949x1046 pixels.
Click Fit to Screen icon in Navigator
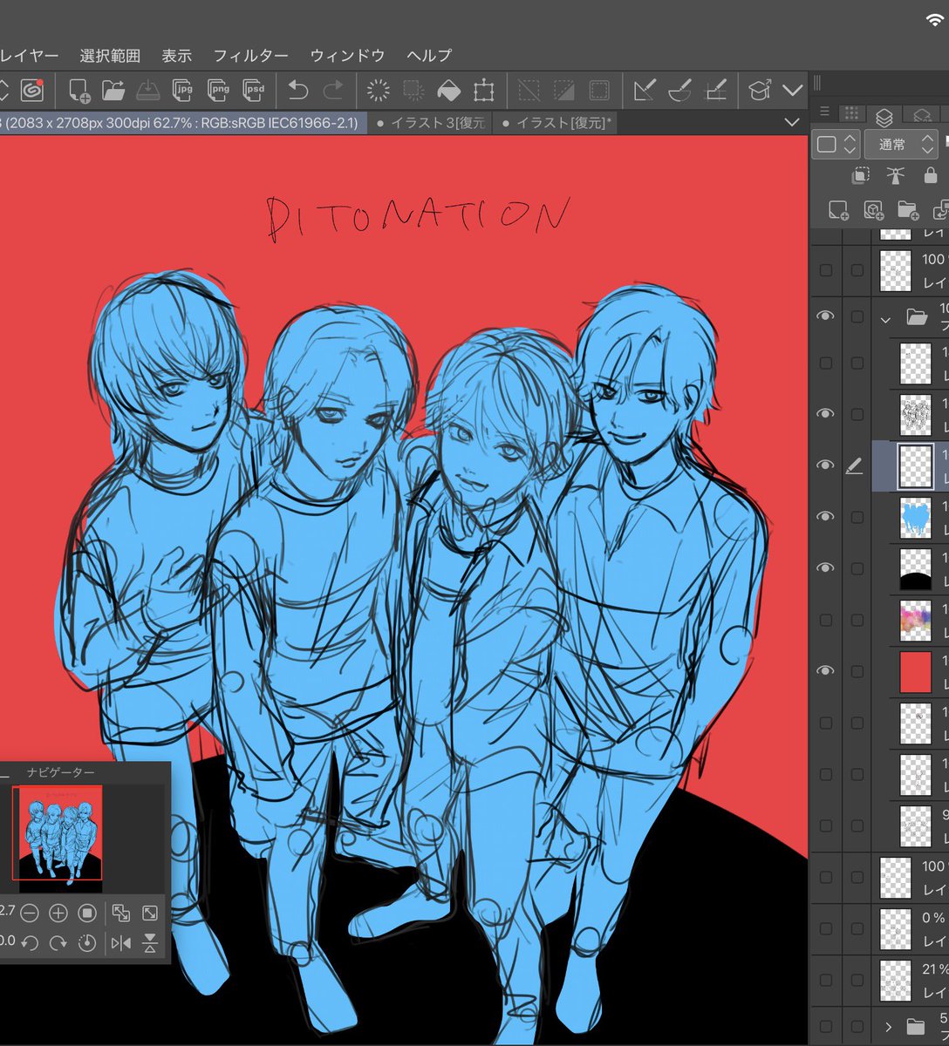pos(150,914)
